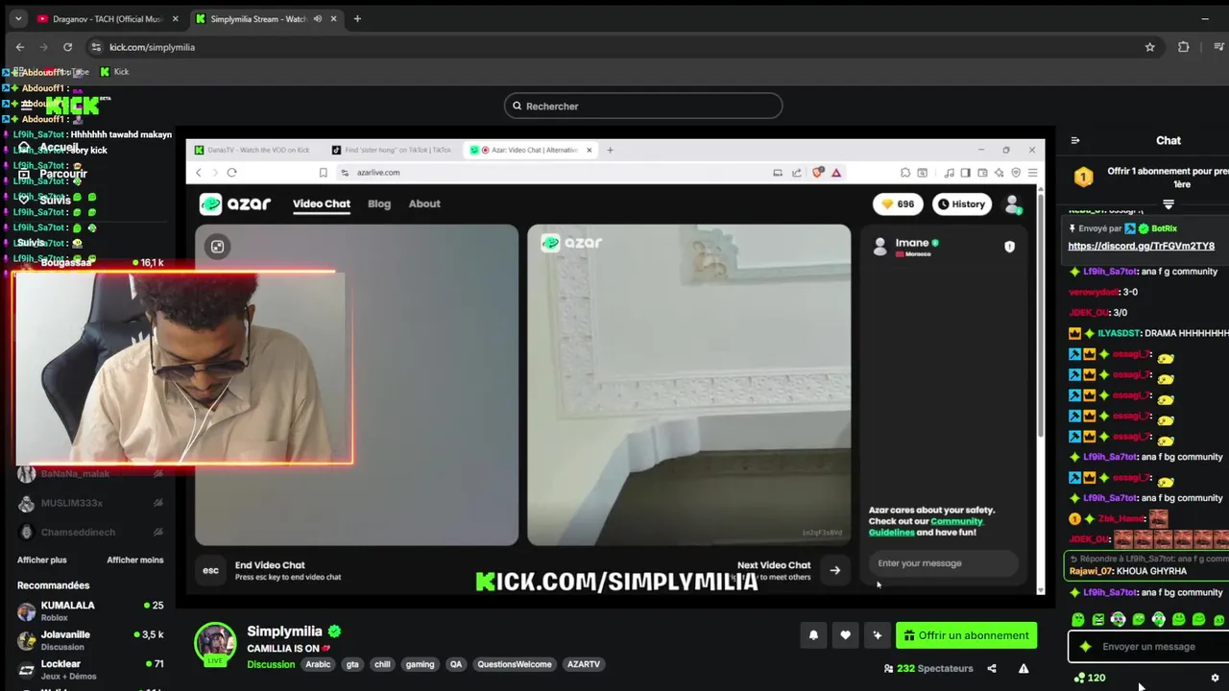Screen dimensions: 1229x691
Task: Open Locklear recommended channel
Action: [x=90, y=669]
